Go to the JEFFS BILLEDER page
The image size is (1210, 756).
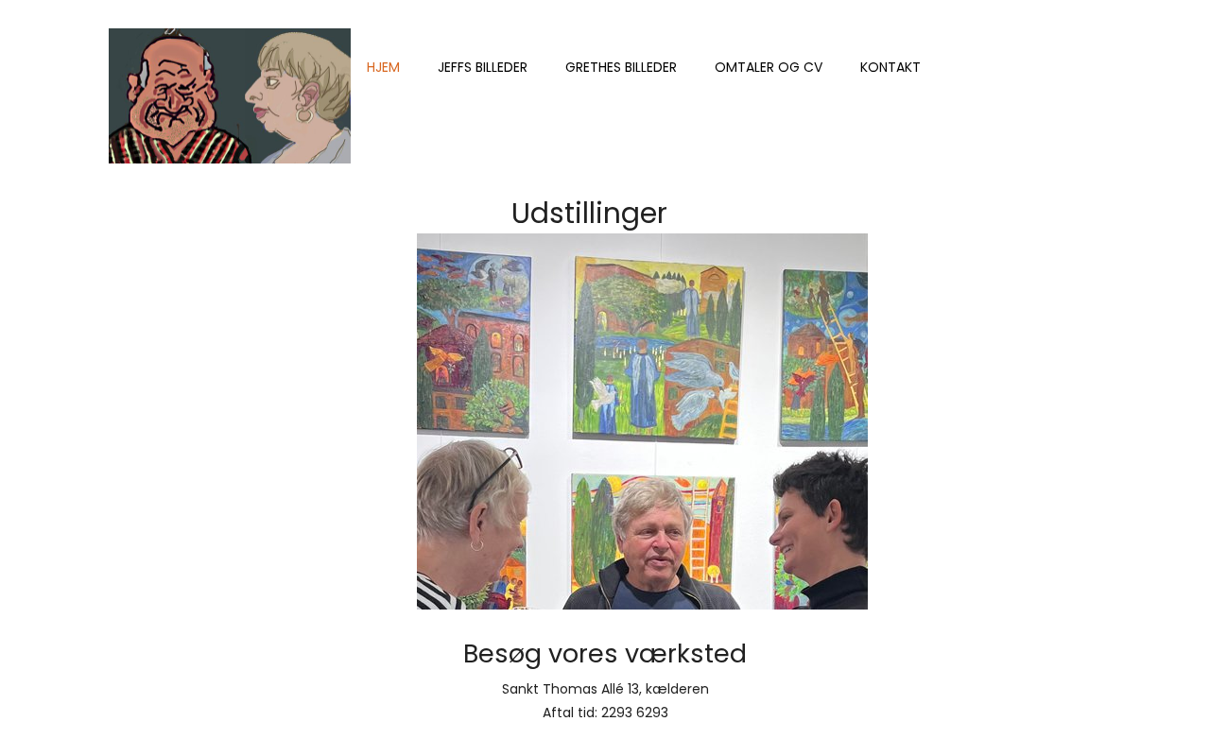click(482, 67)
